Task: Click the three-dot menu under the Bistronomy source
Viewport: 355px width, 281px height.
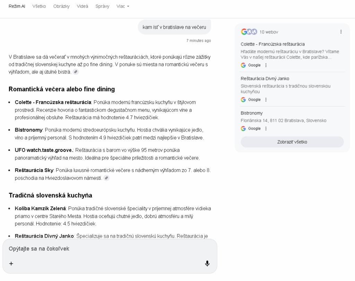Action: (x=266, y=128)
